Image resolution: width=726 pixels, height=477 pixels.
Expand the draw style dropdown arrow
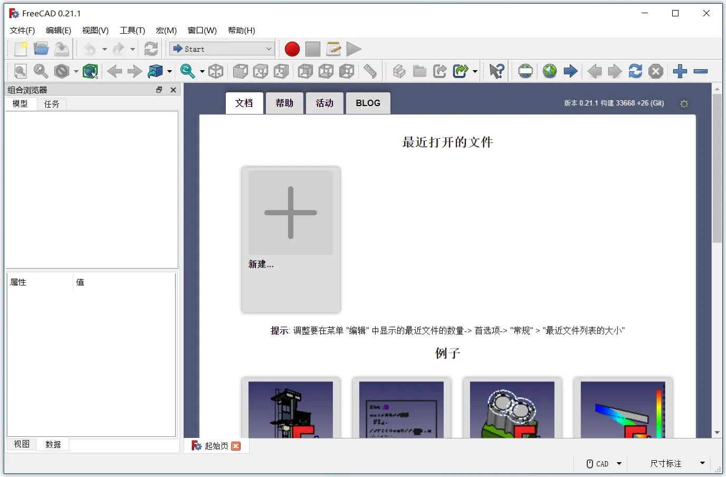[76, 71]
